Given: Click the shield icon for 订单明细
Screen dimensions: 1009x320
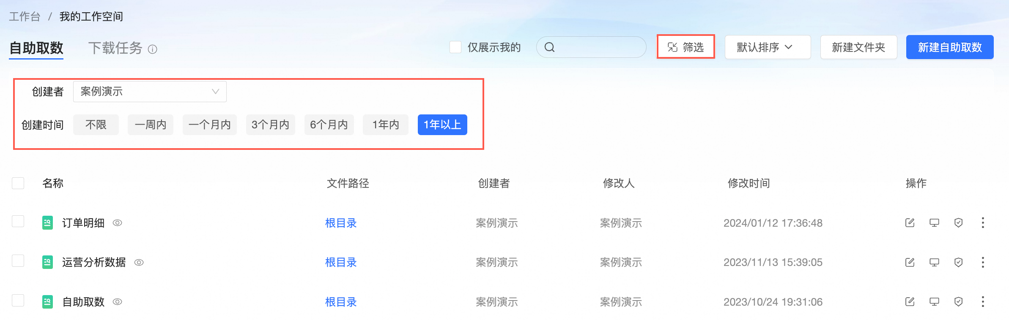Looking at the screenshot, I should (x=959, y=223).
